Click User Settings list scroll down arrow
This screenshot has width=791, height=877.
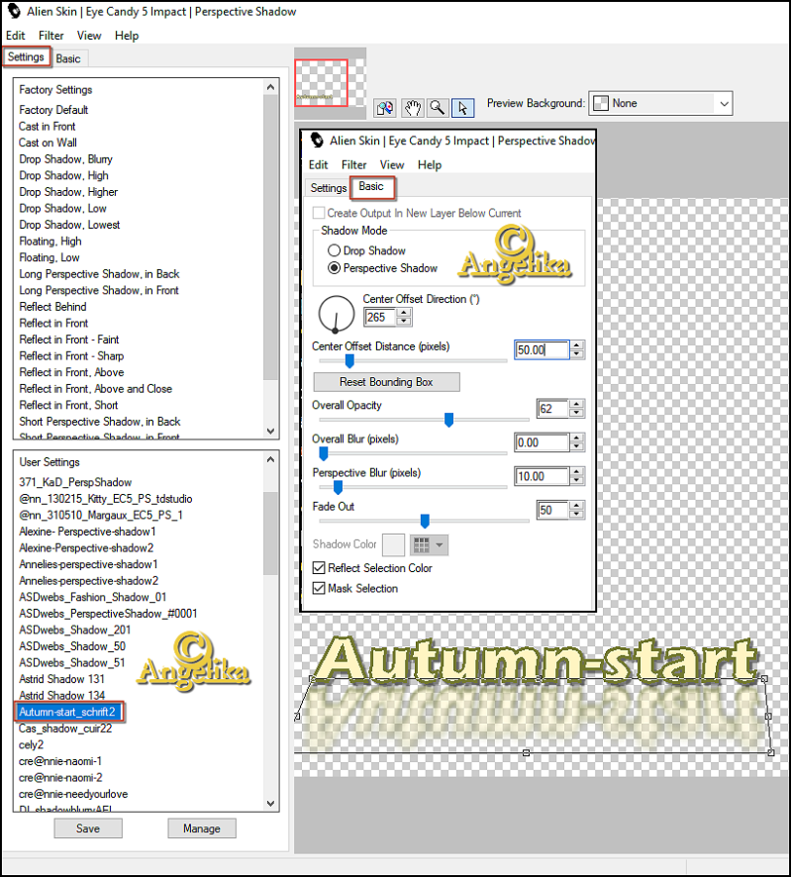270,804
